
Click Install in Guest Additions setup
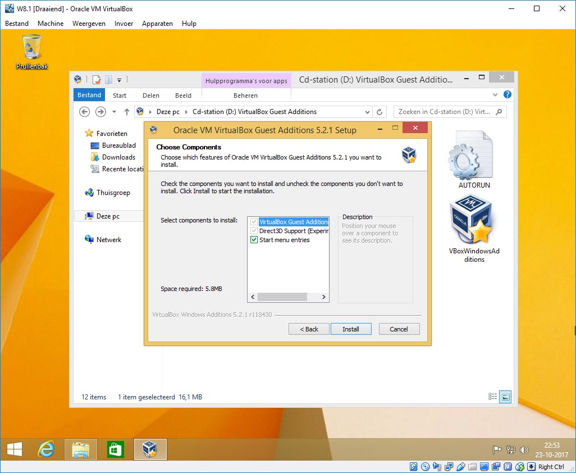(x=351, y=329)
